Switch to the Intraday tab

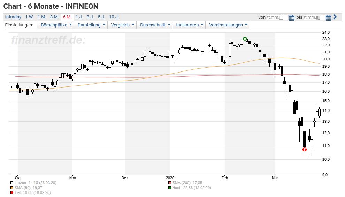point(13,17)
